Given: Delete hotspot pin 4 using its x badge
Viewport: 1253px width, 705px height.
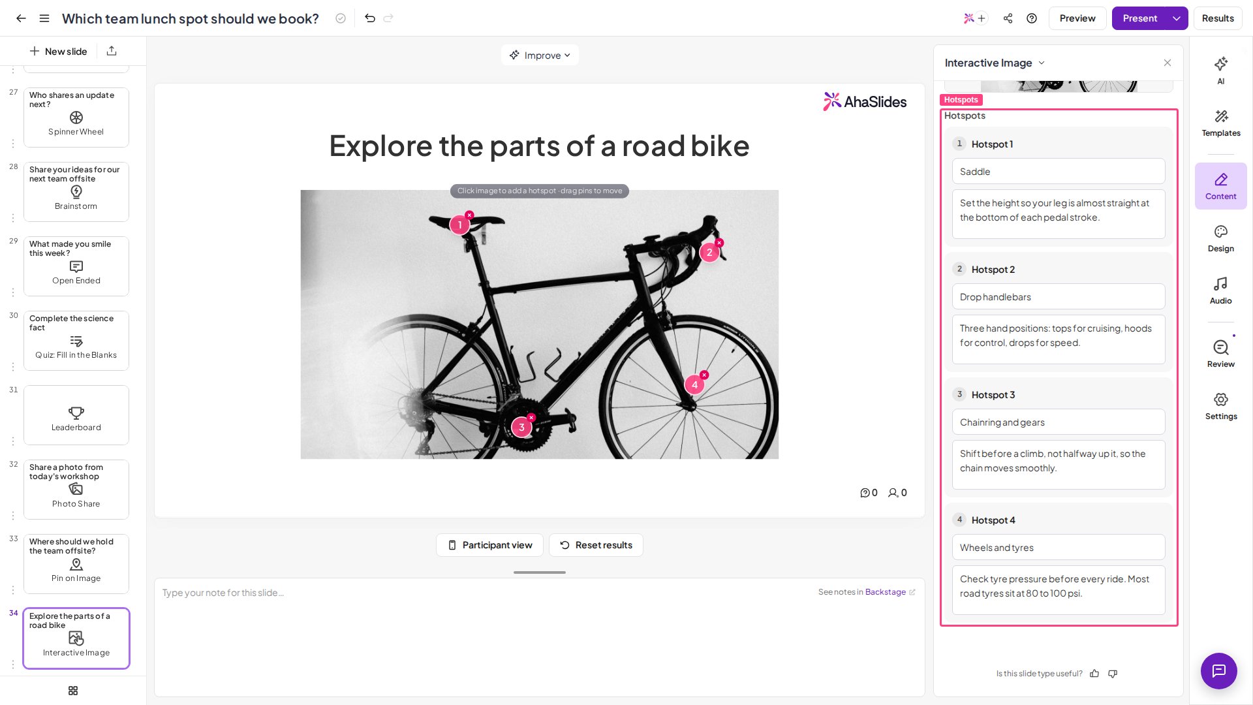Looking at the screenshot, I should coord(704,375).
